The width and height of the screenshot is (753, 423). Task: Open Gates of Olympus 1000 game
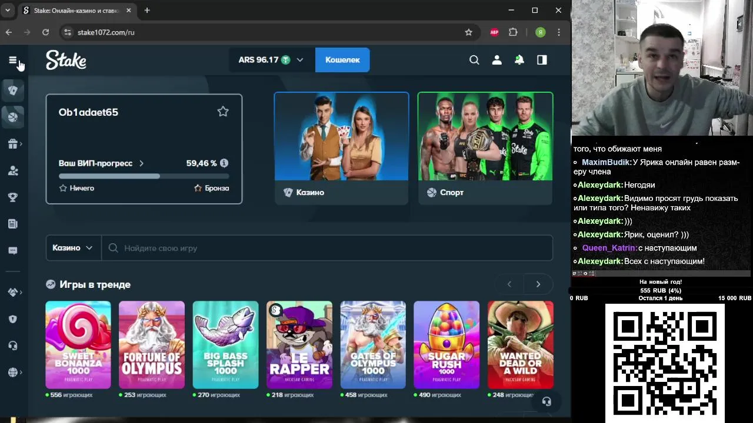tap(373, 345)
